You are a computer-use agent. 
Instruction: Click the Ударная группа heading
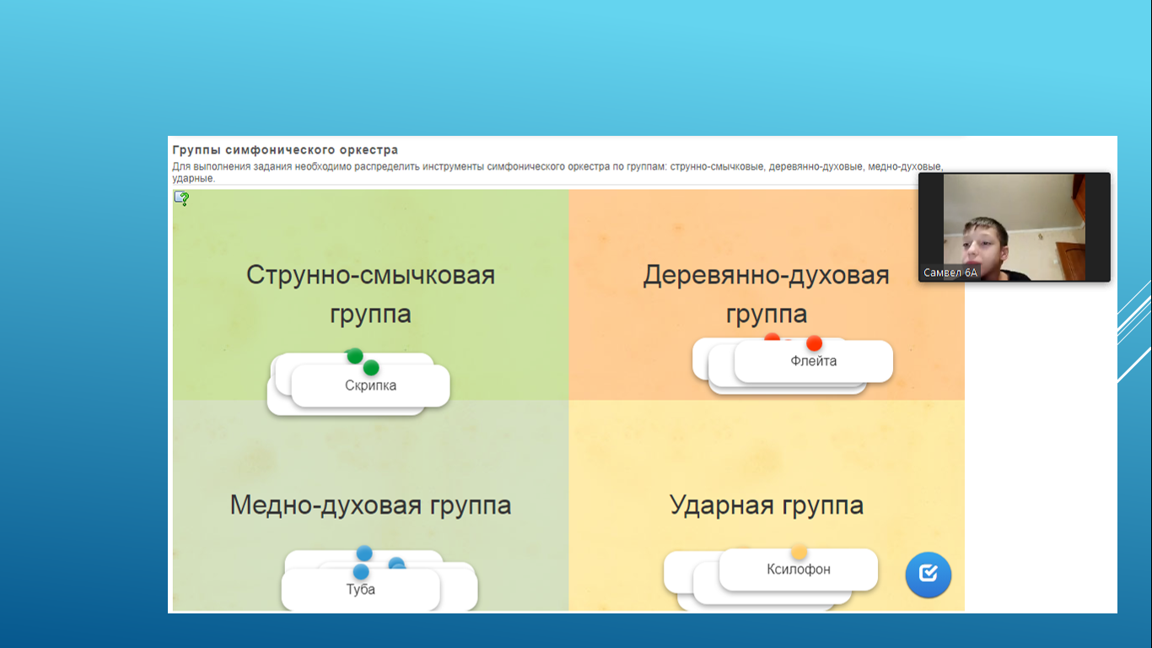[767, 505]
